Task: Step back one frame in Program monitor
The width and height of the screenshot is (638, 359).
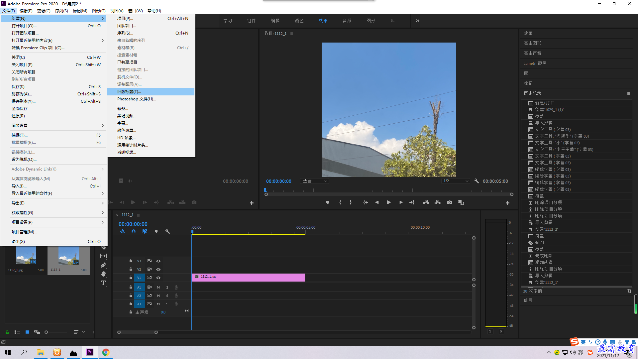Action: click(x=377, y=202)
